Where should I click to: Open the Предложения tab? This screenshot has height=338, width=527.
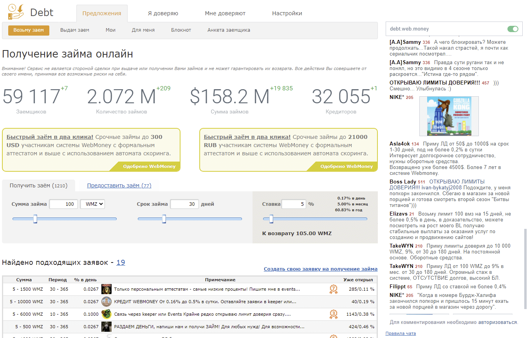[x=102, y=13]
